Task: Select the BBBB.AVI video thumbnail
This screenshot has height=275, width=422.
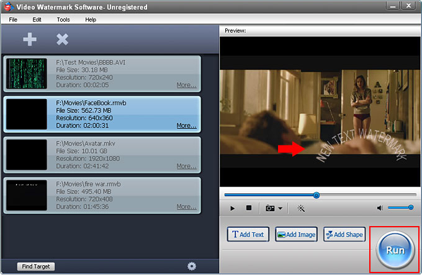Action: point(27,74)
